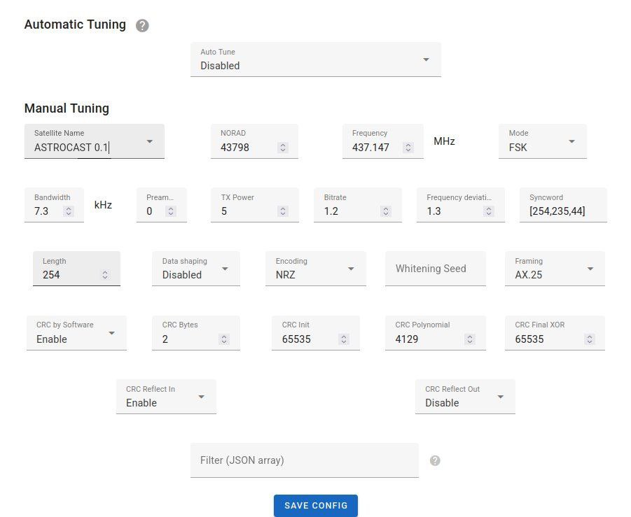Click the Filter (JSON array) field

(304, 460)
